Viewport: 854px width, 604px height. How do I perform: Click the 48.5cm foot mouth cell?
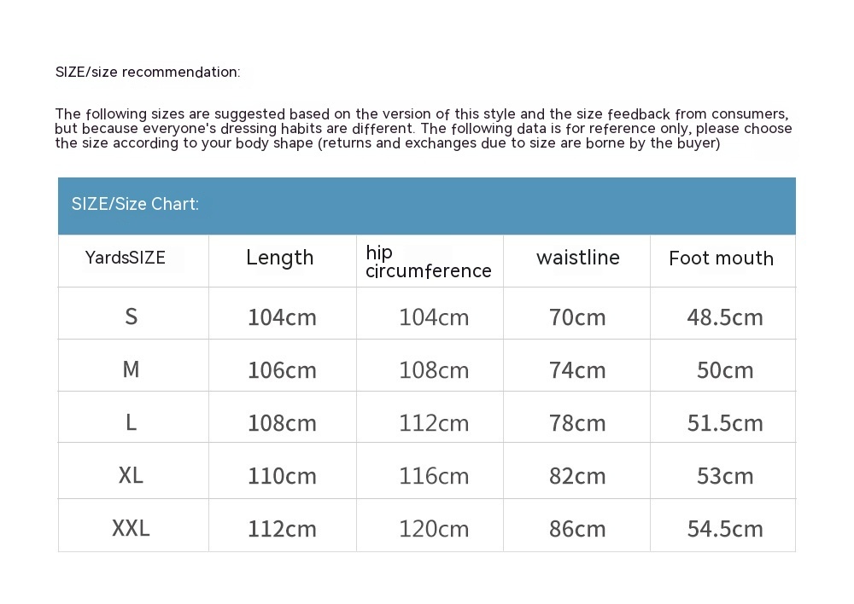coord(725,317)
